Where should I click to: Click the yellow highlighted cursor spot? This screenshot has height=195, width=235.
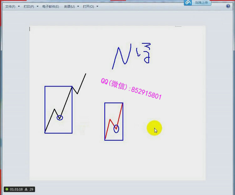pyautogui.click(x=154, y=128)
